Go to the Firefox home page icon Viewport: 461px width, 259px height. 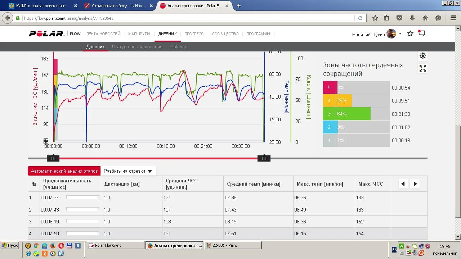425,18
